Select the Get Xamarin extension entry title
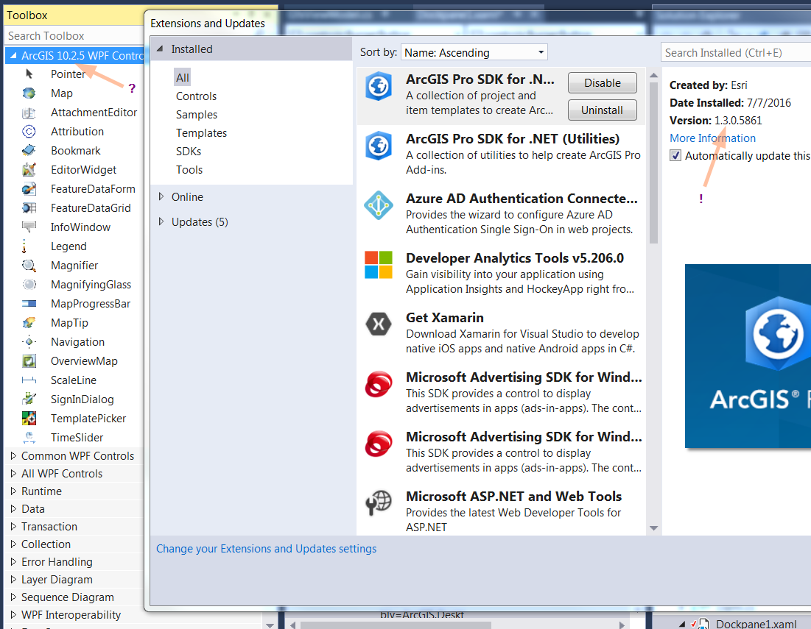Viewport: 811px width, 629px height. pyautogui.click(x=445, y=317)
